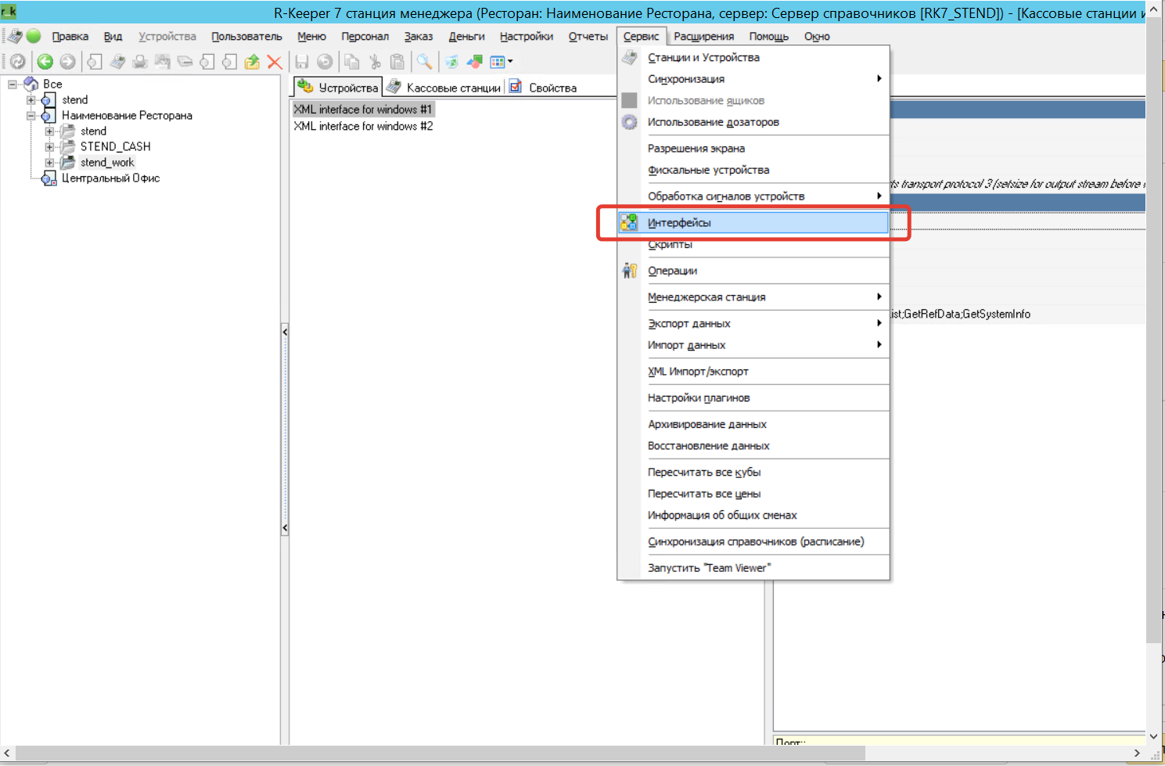1165x766 pixels.
Task: Click the magnifying glass search icon
Action: pyautogui.click(x=424, y=62)
